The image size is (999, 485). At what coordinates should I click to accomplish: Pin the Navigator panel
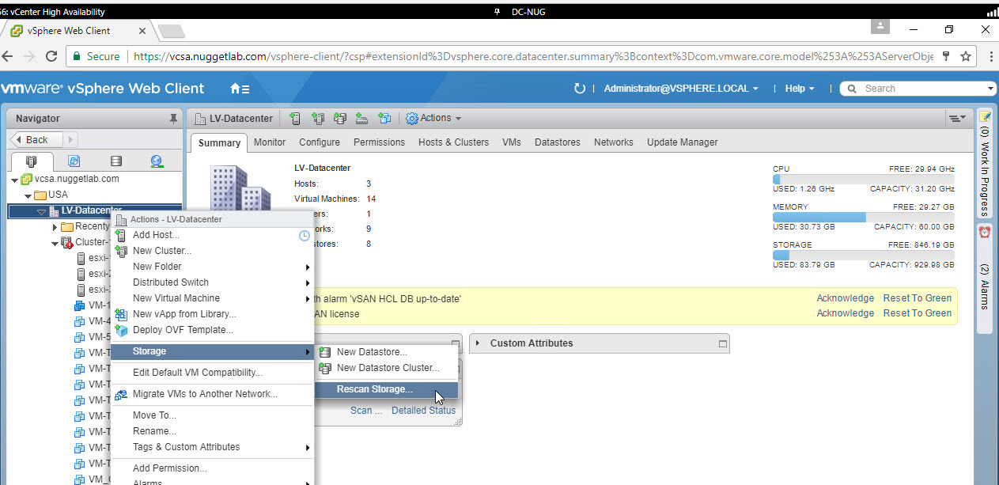[x=173, y=119]
